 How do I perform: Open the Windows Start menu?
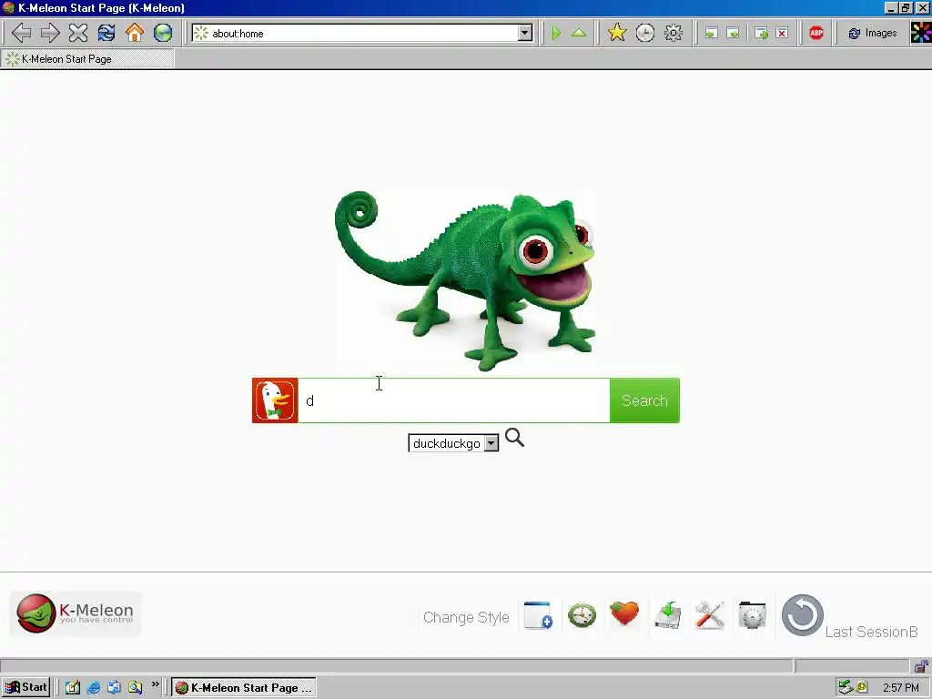point(25,687)
